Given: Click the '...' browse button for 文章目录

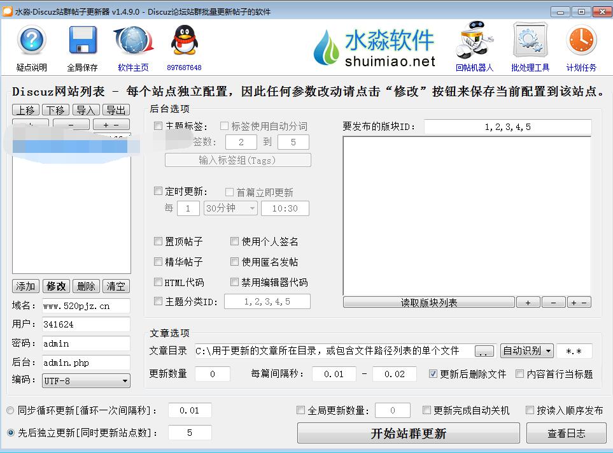Looking at the screenshot, I should pyautogui.click(x=484, y=351).
